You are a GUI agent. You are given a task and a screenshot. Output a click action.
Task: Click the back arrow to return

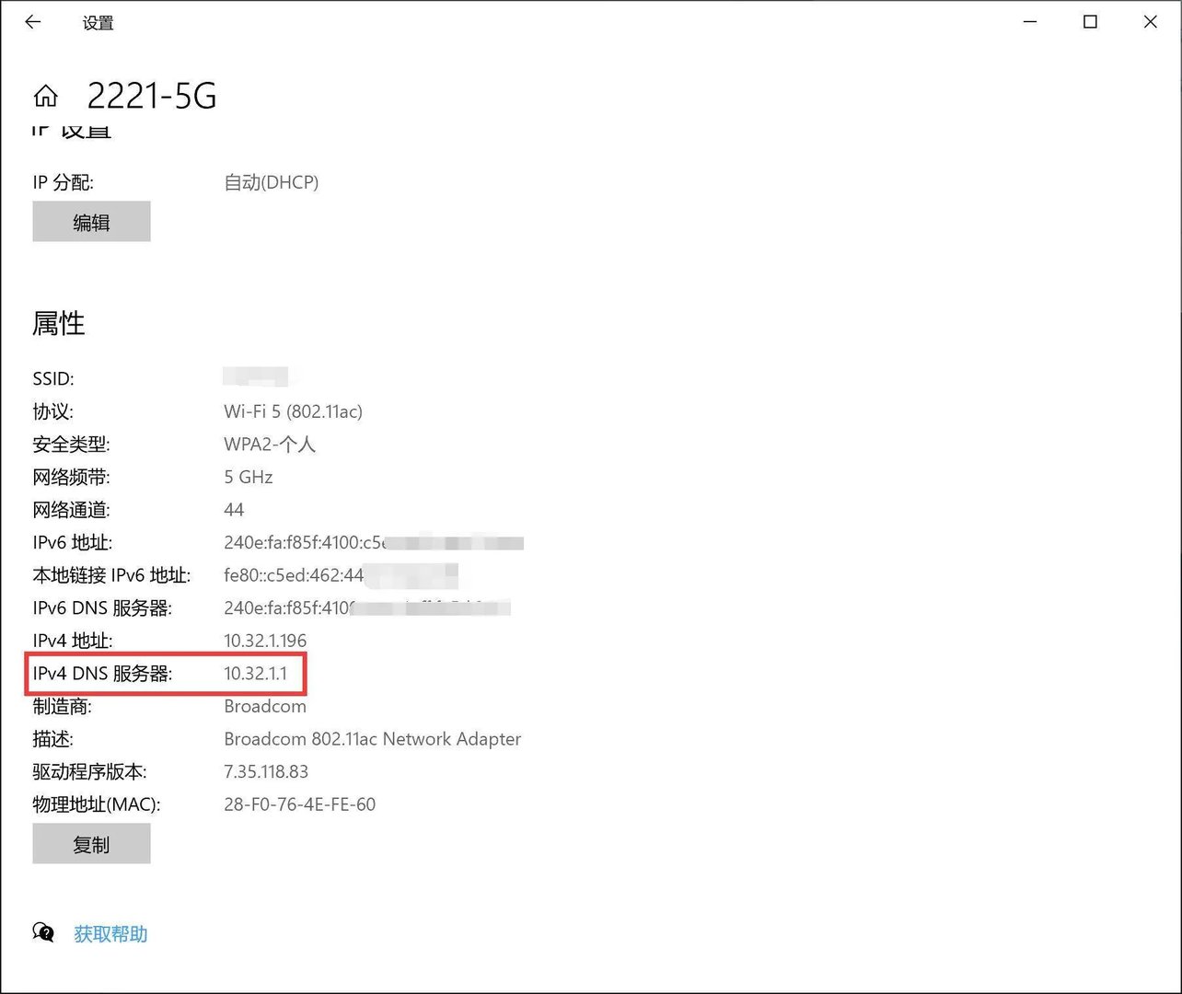(x=33, y=21)
